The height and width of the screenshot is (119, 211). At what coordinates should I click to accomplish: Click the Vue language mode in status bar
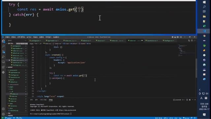180,118
